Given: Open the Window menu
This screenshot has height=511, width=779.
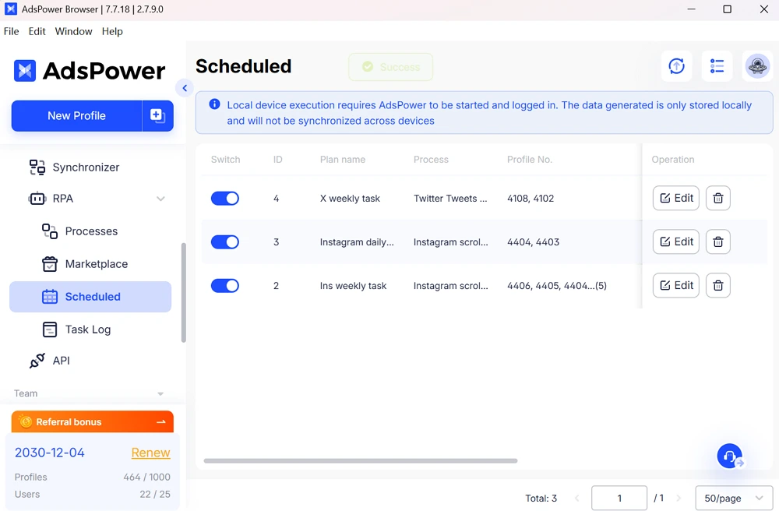Looking at the screenshot, I should pos(73,31).
